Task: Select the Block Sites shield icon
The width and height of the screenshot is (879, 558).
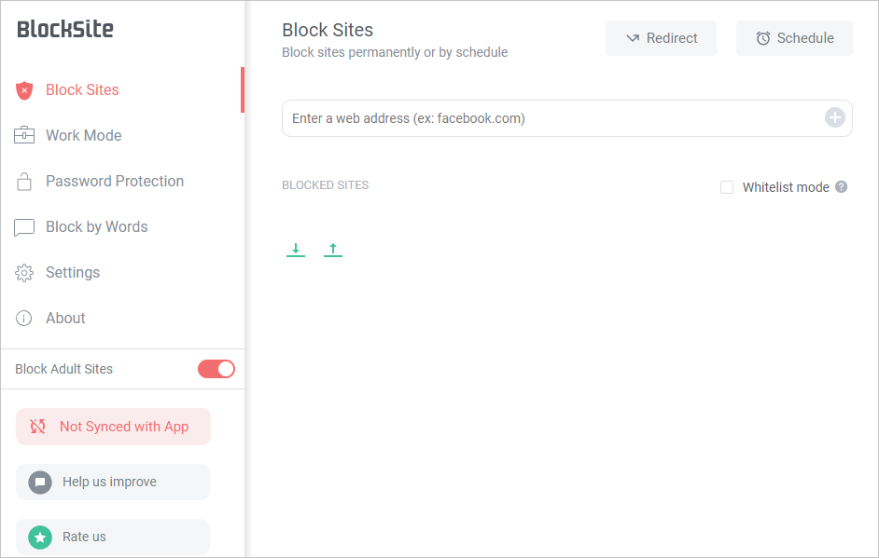Action: pos(23,89)
